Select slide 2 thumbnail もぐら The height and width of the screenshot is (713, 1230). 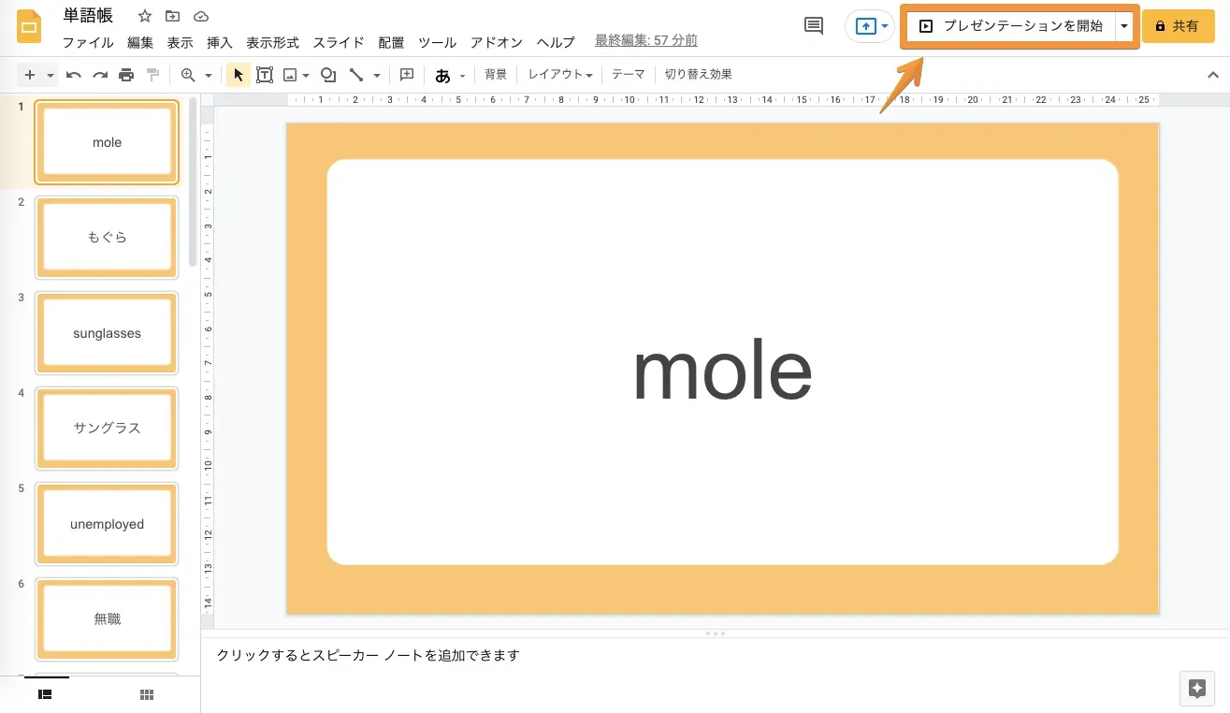point(107,238)
